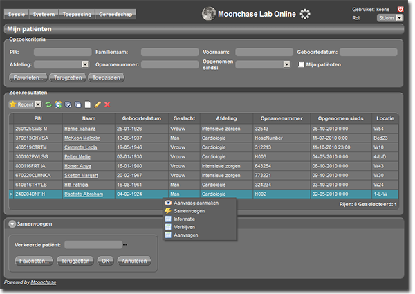Click the green refresh arrows icon
The image size is (415, 294).
[48, 104]
